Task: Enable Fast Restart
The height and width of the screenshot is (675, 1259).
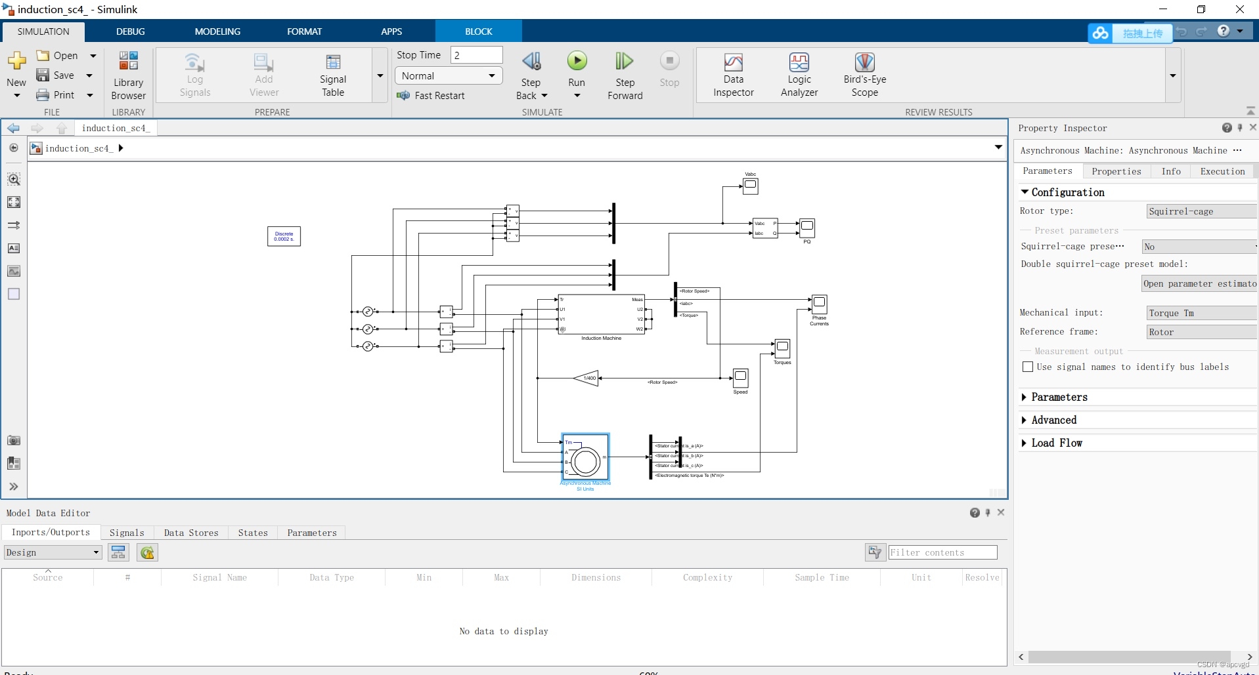Action: point(430,96)
